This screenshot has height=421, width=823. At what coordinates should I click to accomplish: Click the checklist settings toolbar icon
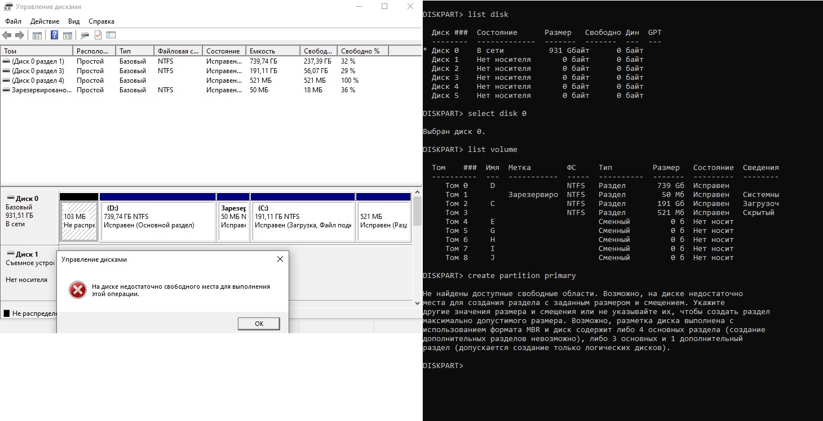(111, 35)
